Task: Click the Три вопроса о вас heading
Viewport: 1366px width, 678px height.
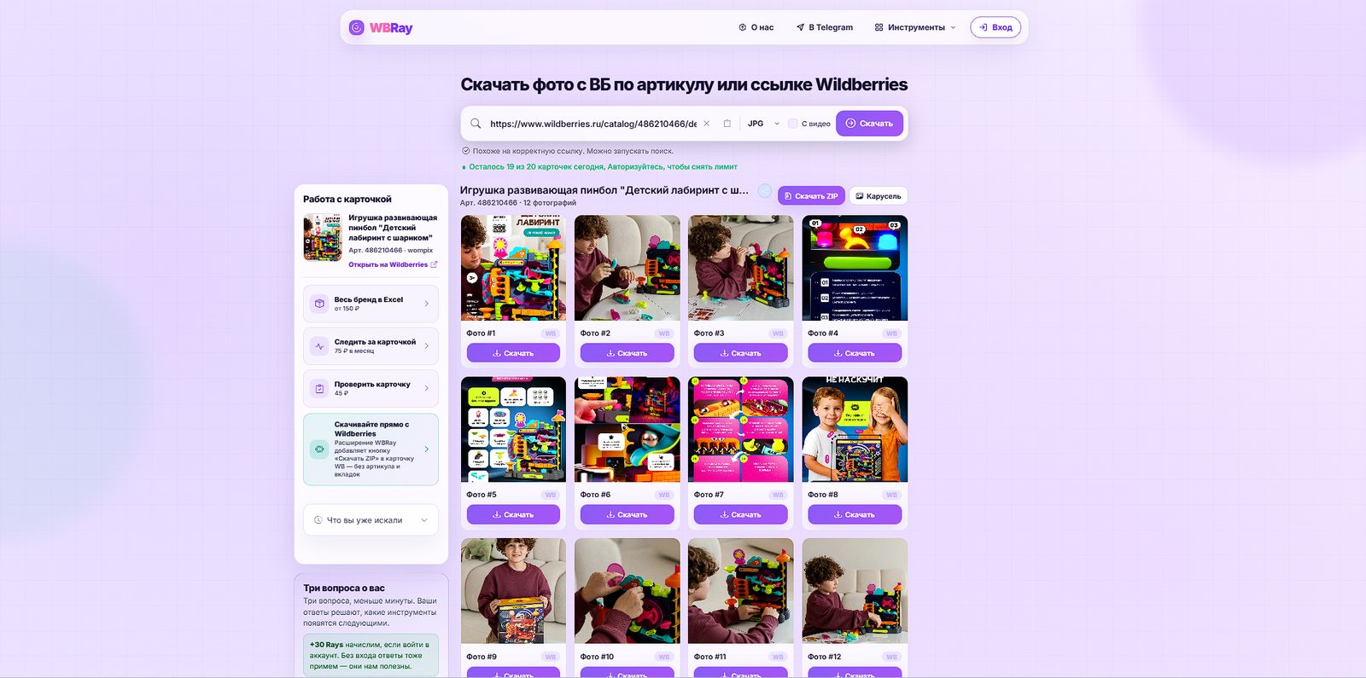Action: pos(344,588)
